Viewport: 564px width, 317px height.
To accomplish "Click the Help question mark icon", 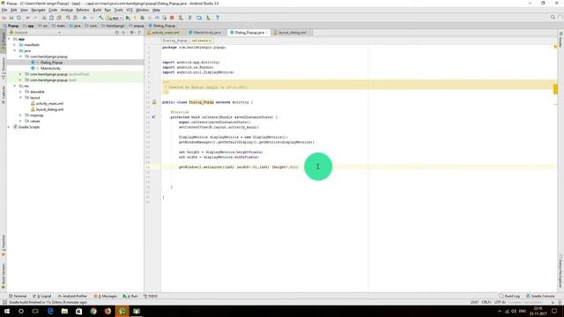I will (x=218, y=18).
